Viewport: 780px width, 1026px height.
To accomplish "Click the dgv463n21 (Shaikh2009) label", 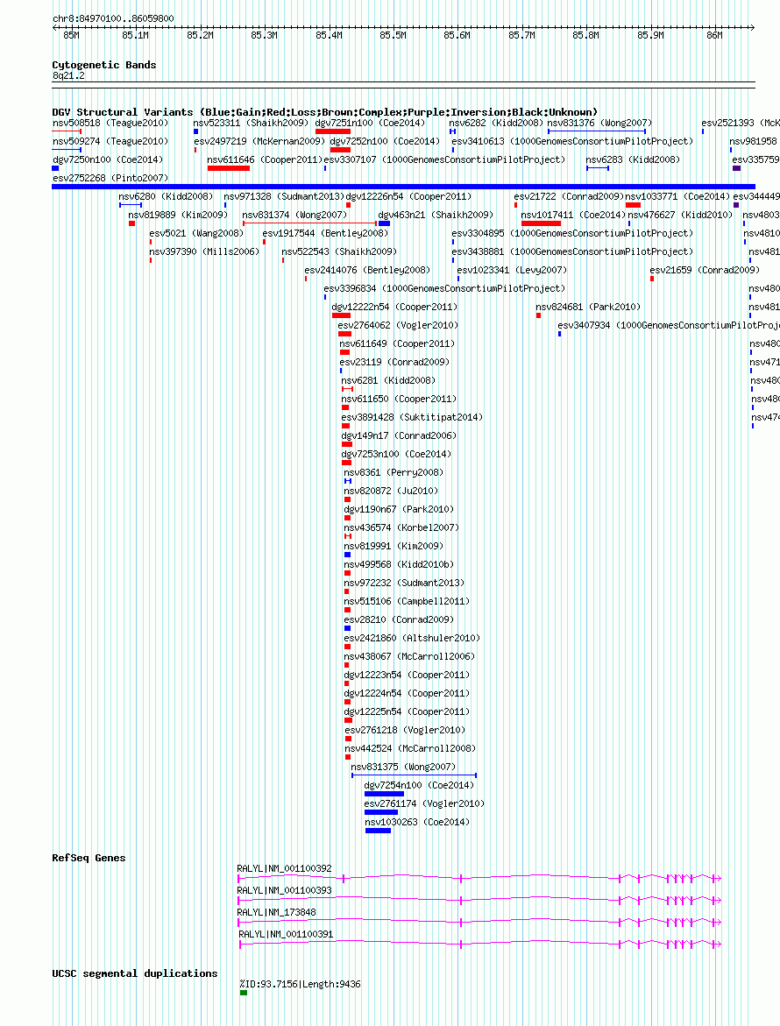I will coord(436,215).
